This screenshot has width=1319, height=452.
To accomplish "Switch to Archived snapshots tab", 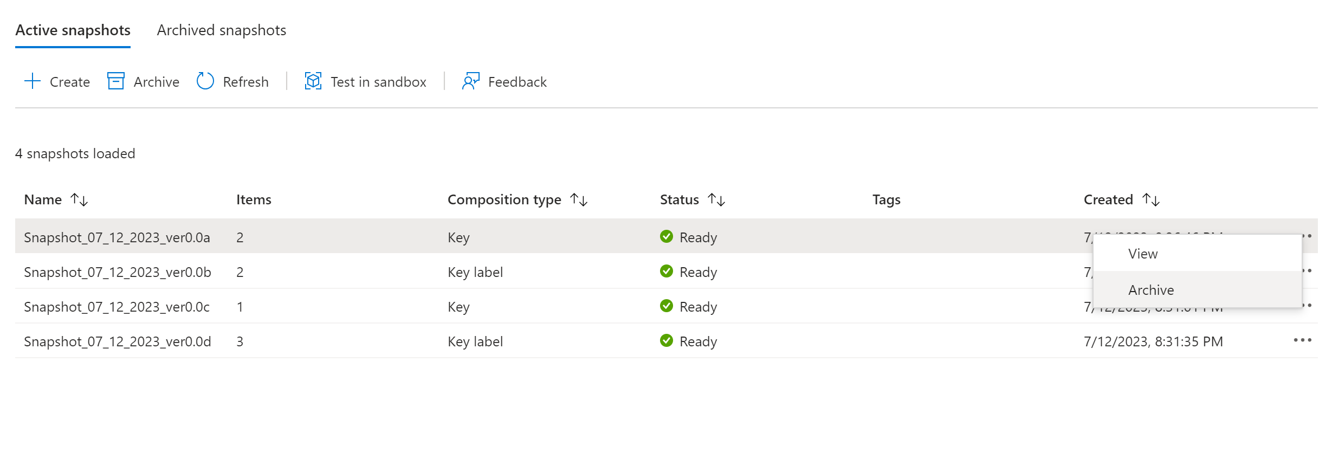I will (x=221, y=30).
